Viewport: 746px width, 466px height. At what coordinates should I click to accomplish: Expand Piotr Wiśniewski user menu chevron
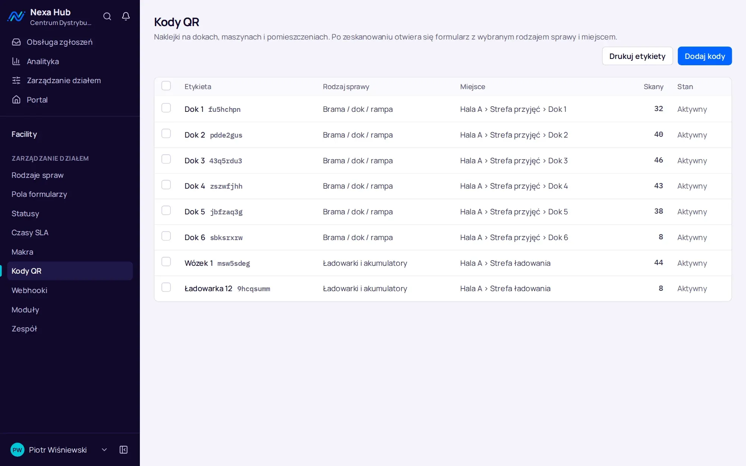click(104, 450)
